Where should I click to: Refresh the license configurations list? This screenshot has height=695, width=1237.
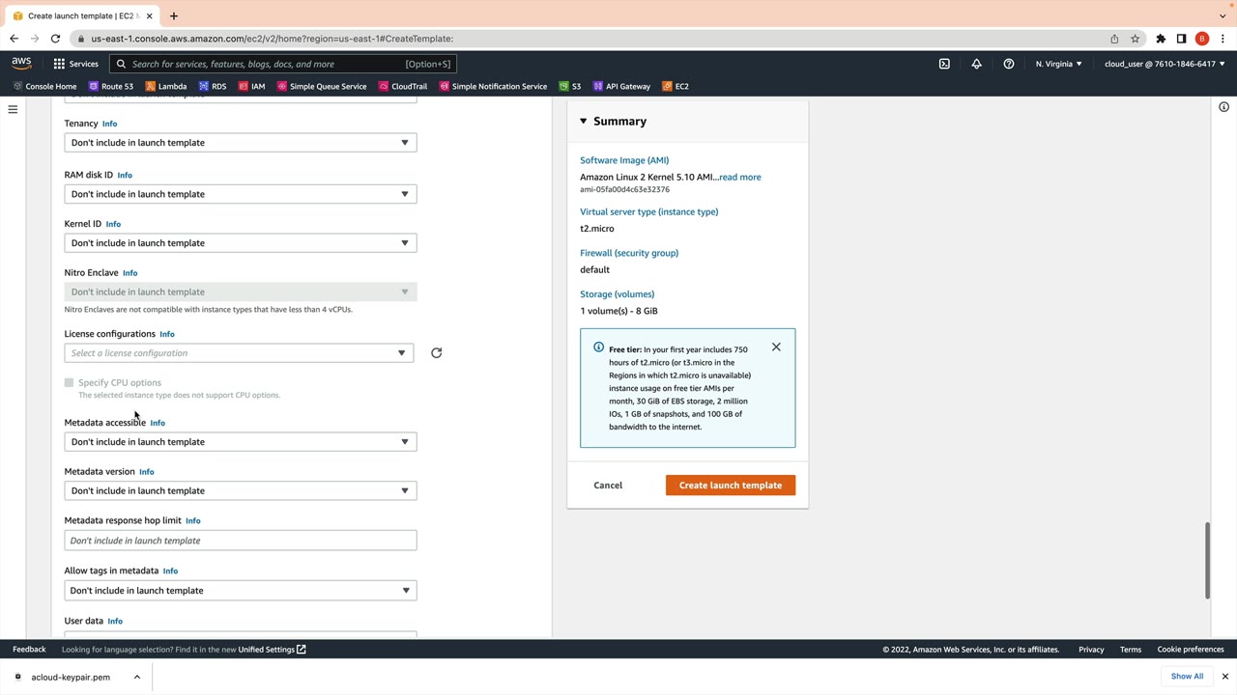pyautogui.click(x=436, y=353)
